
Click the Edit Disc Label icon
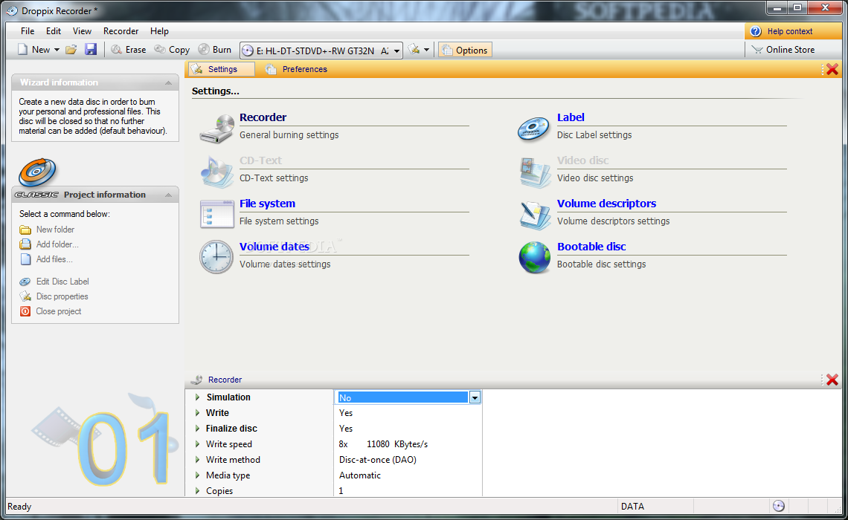coord(25,282)
